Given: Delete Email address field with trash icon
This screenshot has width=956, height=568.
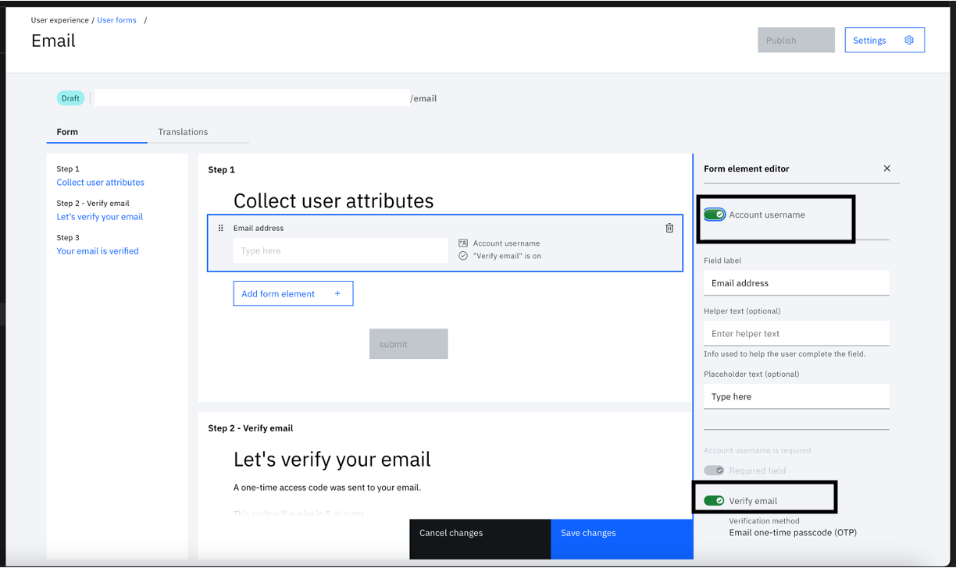Looking at the screenshot, I should (669, 228).
